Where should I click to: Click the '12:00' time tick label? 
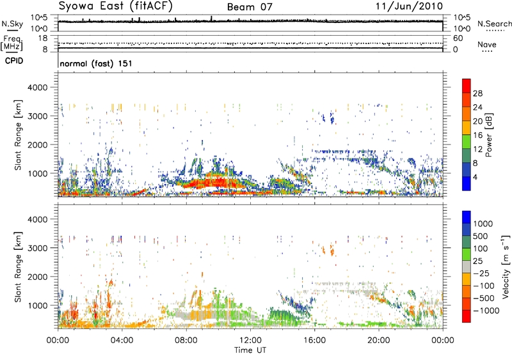point(250,341)
